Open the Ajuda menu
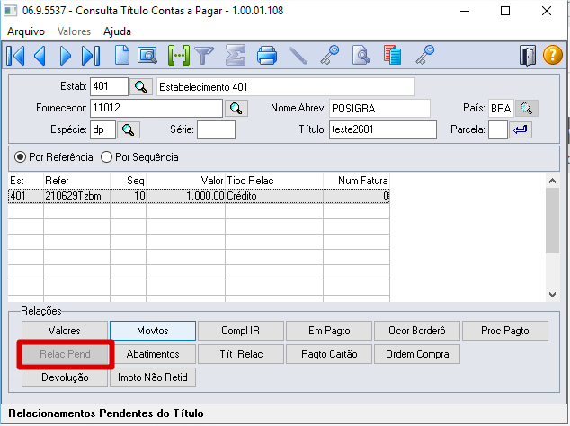The width and height of the screenshot is (570, 426). [117, 31]
